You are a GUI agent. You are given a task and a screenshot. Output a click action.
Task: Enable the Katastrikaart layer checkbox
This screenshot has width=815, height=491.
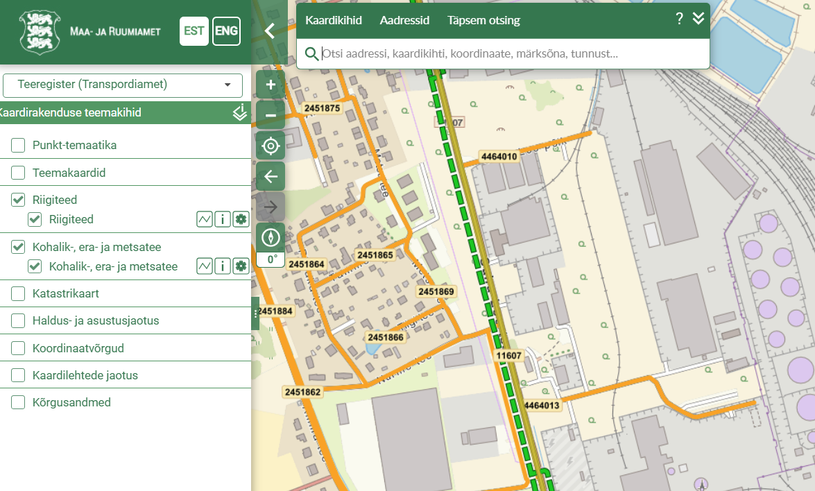tap(18, 294)
